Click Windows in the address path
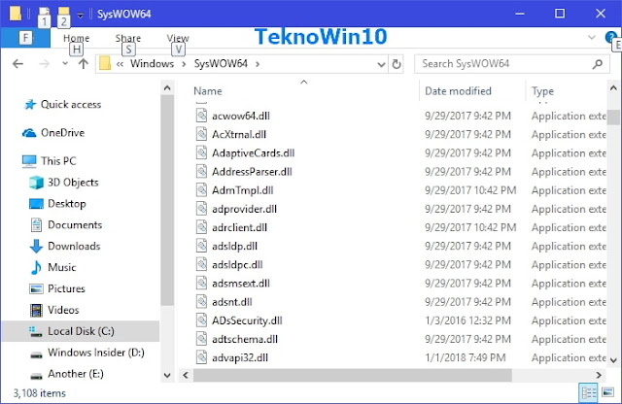This screenshot has height=404, width=622. [x=152, y=64]
